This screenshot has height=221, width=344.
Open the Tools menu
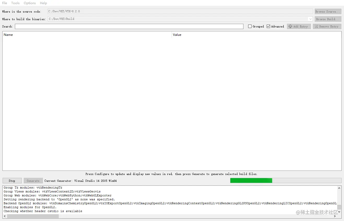pos(15,3)
